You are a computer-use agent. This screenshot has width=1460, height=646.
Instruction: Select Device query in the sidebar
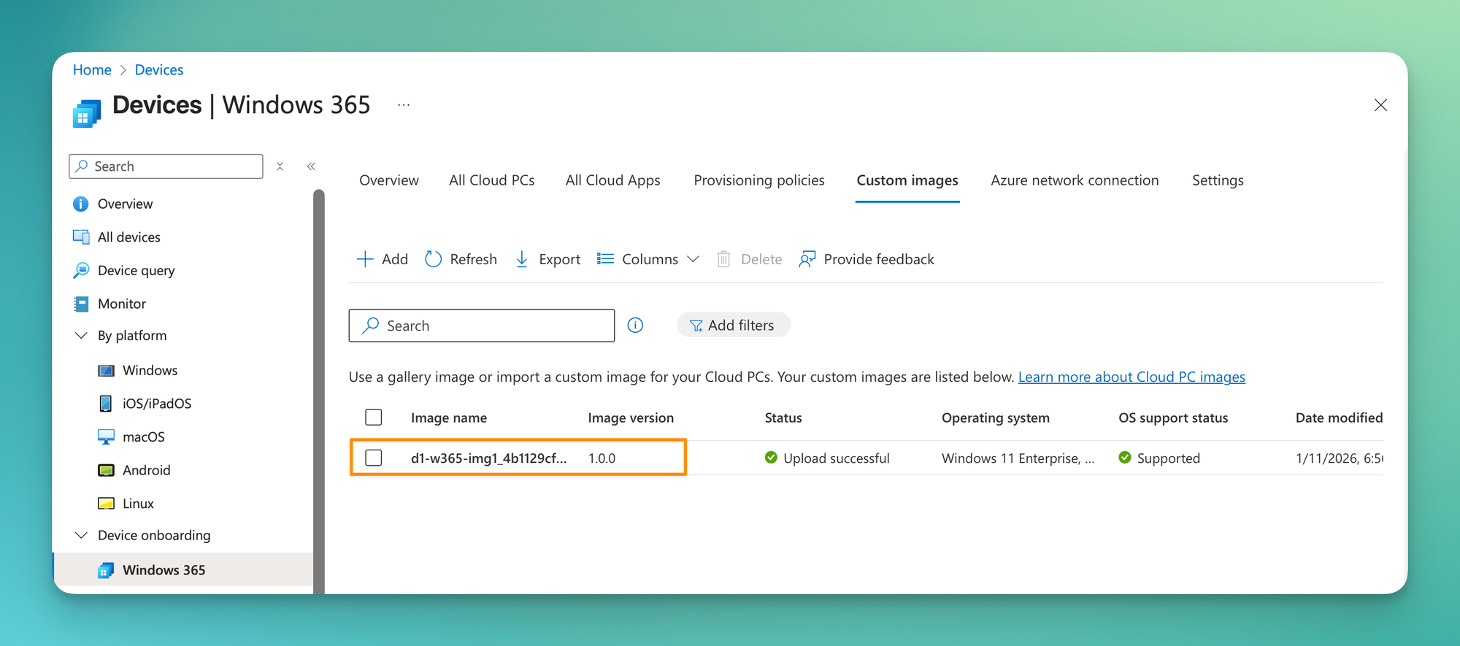point(137,270)
